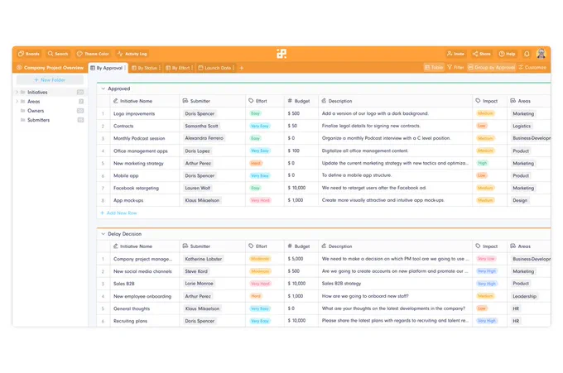The image size is (563, 373).
Task: Expand the Initiatives folder arrow
Action: coord(17,92)
